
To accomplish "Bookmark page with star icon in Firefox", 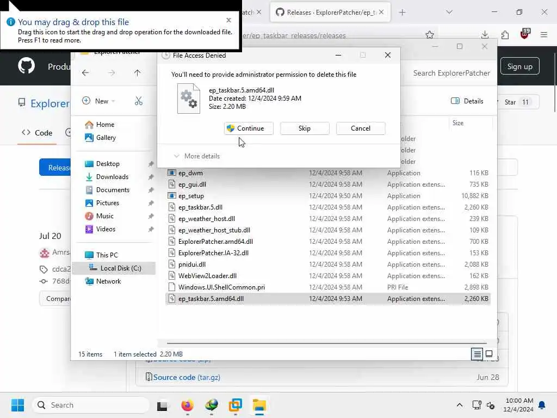I will pyautogui.click(x=430, y=35).
